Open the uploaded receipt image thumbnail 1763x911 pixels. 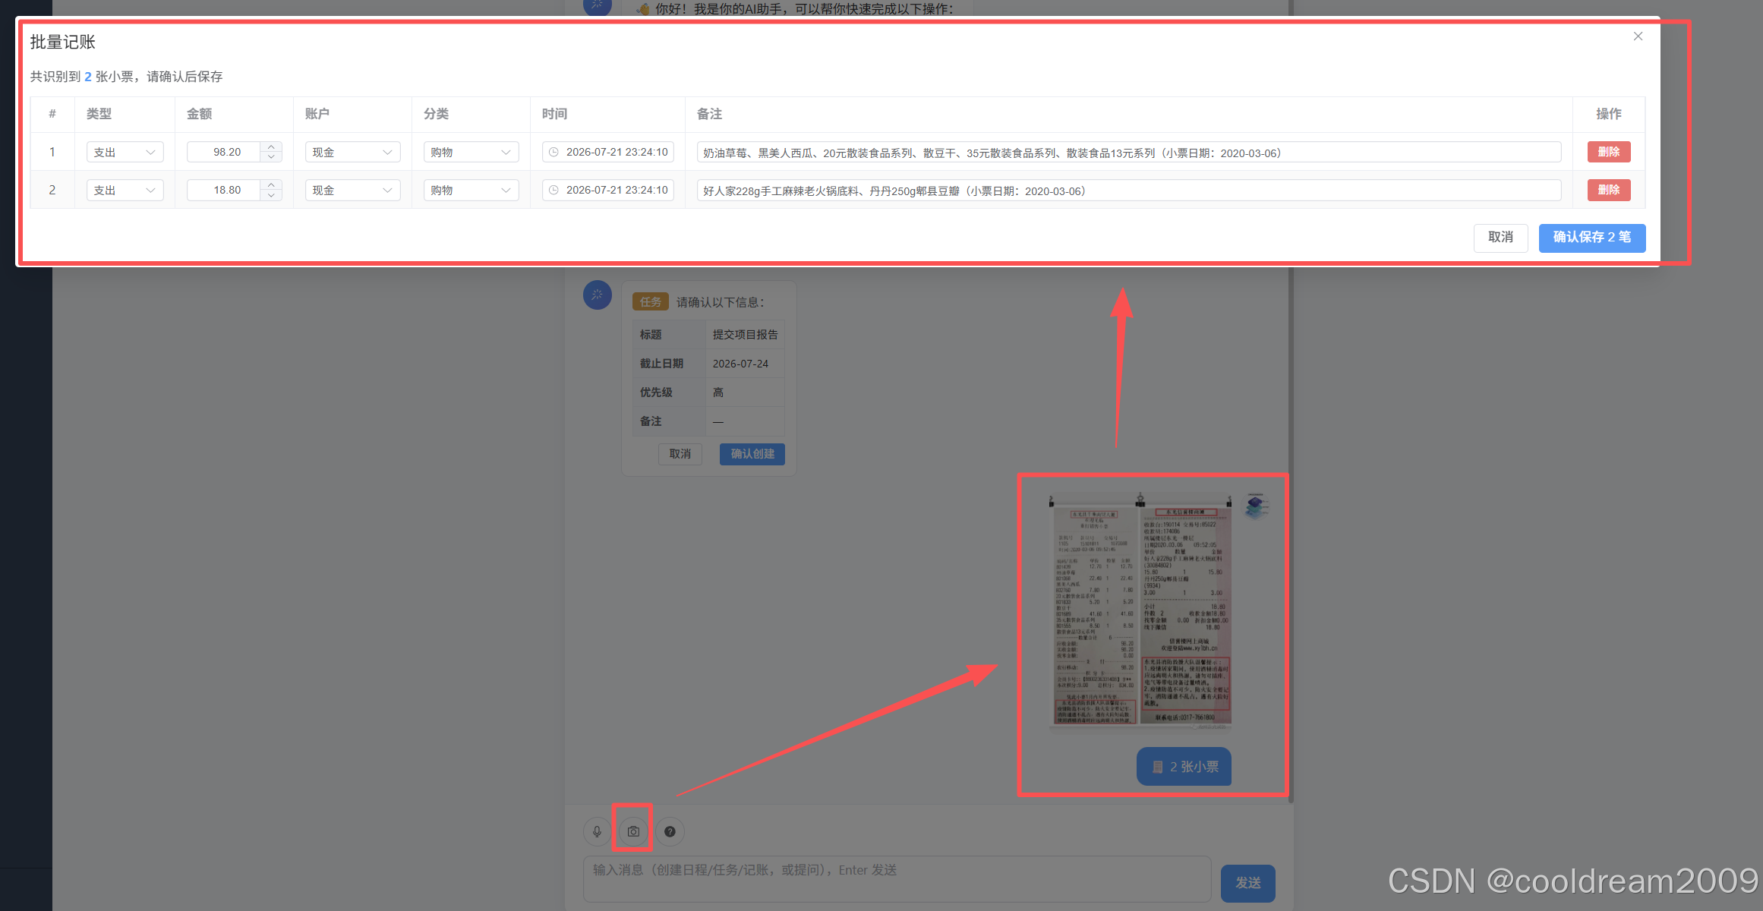(1140, 613)
